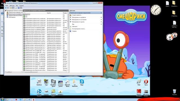Open submenu arrow of Вид action
This screenshot has height=101, width=180.
(x=101, y=24)
